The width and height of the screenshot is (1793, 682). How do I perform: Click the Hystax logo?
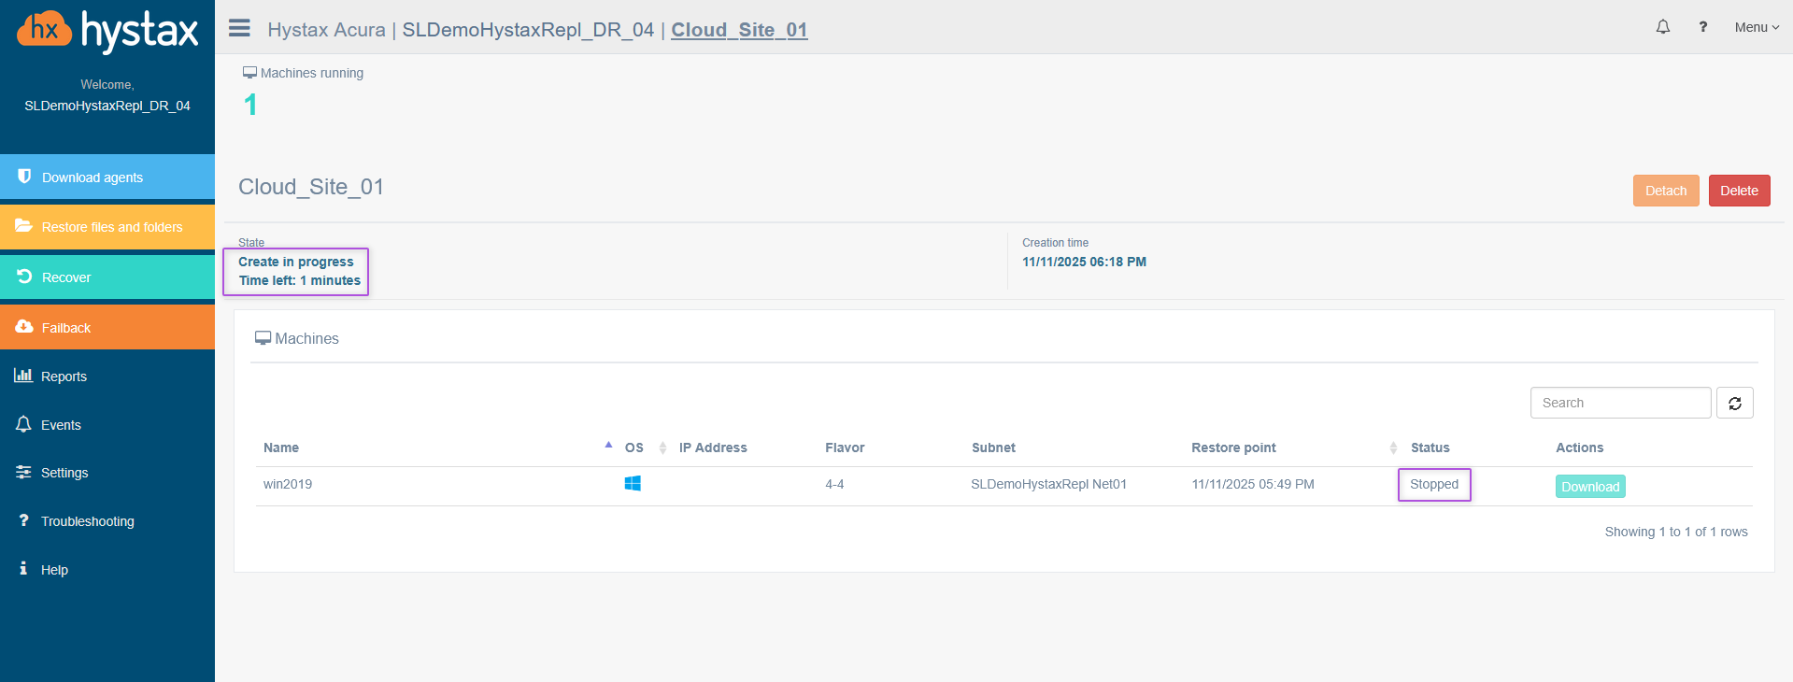coord(107,31)
